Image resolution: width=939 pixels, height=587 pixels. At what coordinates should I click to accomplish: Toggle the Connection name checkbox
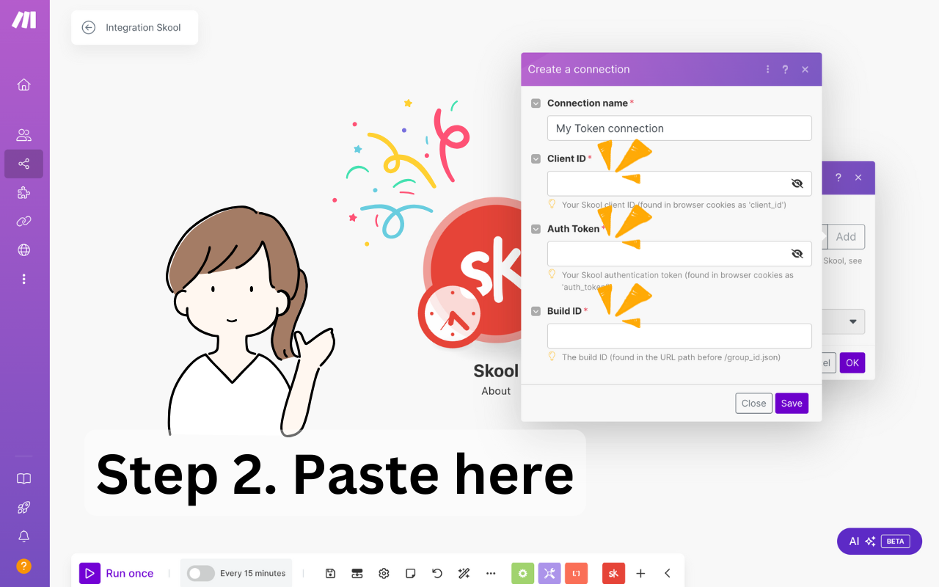536,103
